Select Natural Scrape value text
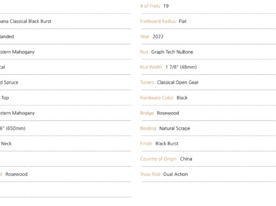 (x=175, y=128)
